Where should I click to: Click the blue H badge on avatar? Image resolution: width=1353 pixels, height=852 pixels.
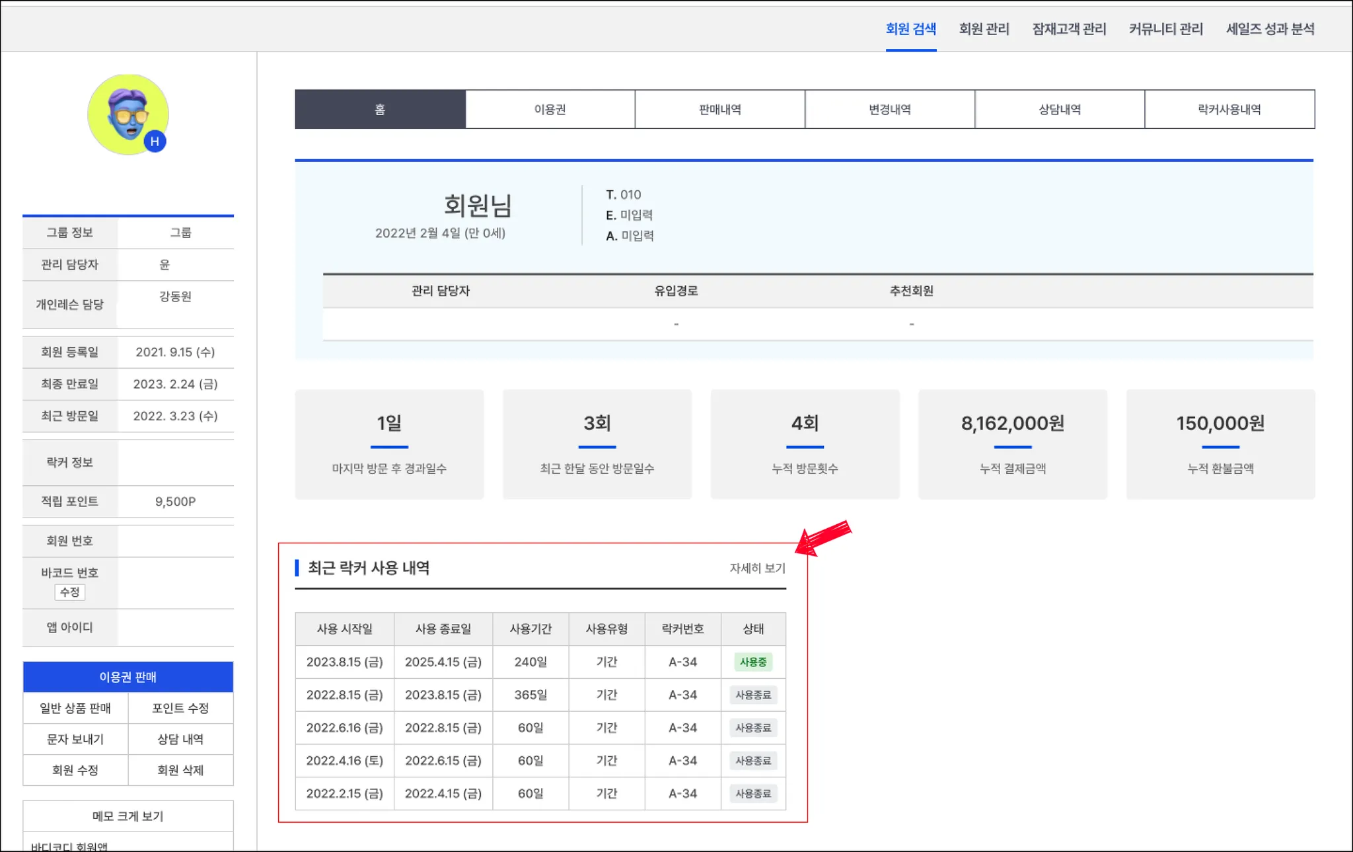tap(155, 141)
